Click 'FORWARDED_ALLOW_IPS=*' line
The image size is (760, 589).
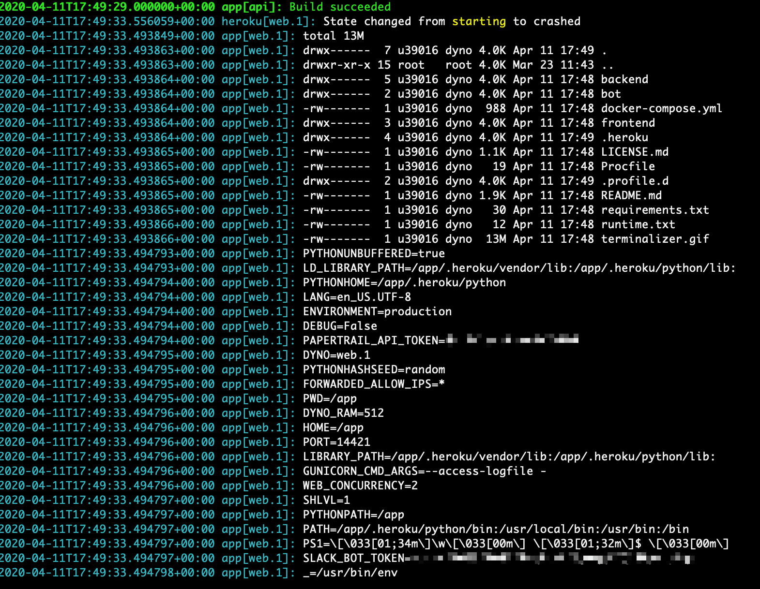tap(374, 384)
